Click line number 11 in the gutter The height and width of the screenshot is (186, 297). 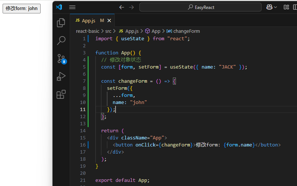pos(82,109)
